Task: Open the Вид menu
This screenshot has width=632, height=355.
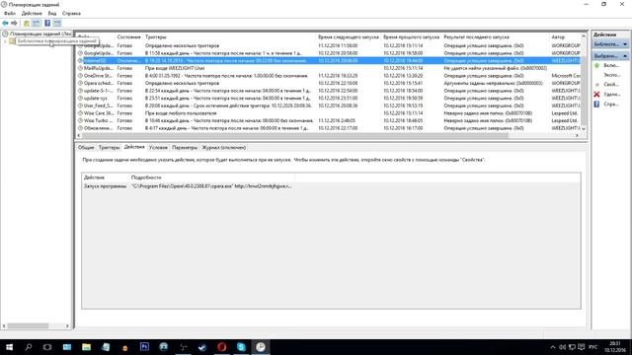Action: coord(52,13)
